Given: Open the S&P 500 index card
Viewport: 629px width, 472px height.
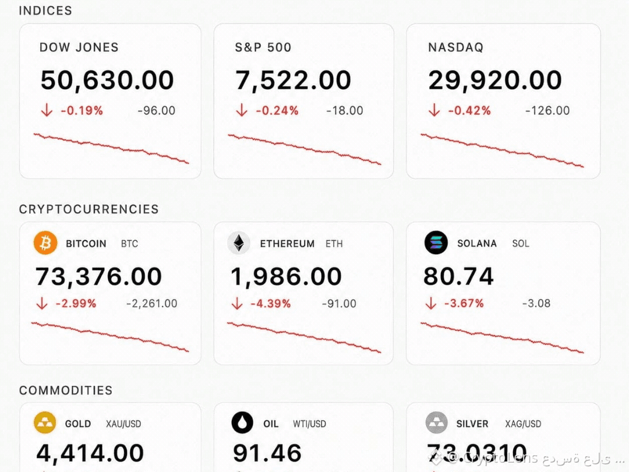Looking at the screenshot, I should click(x=303, y=101).
